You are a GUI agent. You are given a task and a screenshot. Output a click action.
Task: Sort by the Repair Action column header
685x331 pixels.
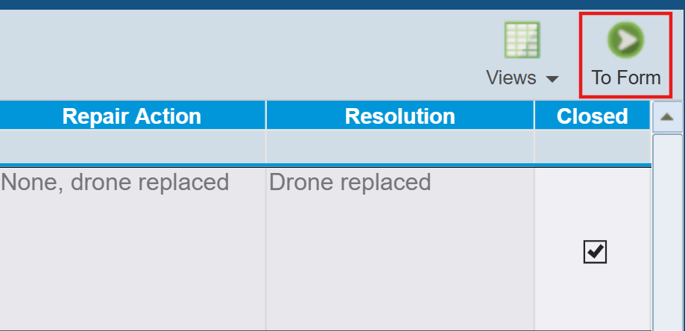[x=132, y=116]
